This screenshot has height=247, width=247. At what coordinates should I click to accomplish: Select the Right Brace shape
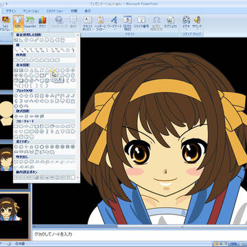[x=47, y=86]
